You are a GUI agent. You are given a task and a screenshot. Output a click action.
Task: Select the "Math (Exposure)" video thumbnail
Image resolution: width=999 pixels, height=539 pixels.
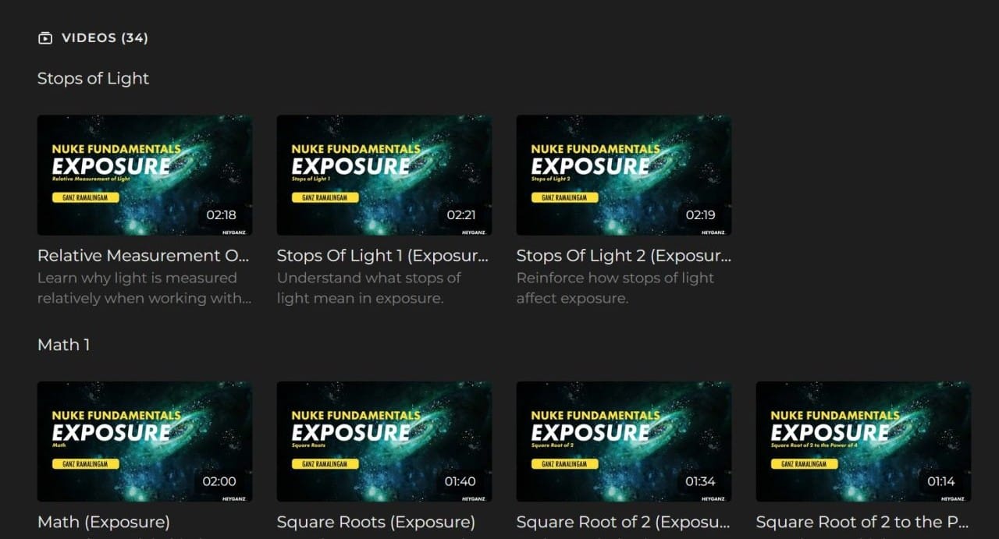[x=144, y=441]
